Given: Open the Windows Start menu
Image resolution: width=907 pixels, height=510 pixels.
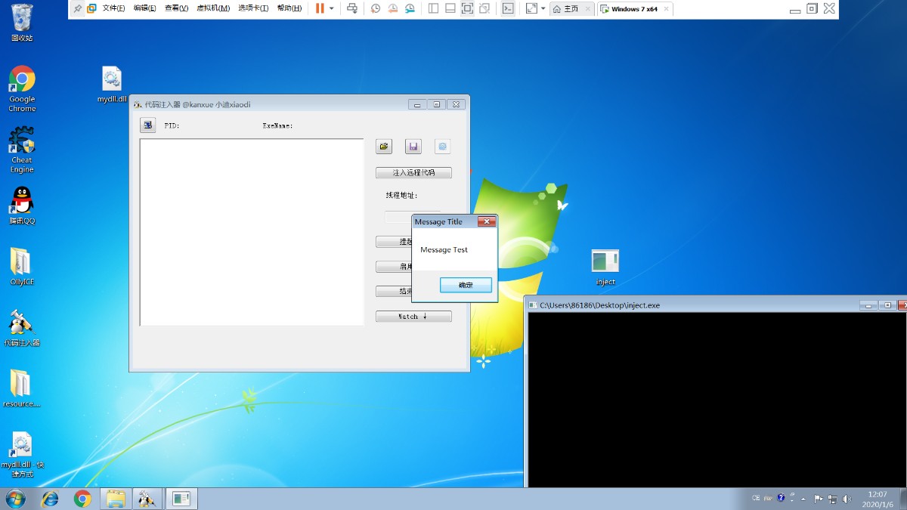Looking at the screenshot, I should (x=15, y=499).
